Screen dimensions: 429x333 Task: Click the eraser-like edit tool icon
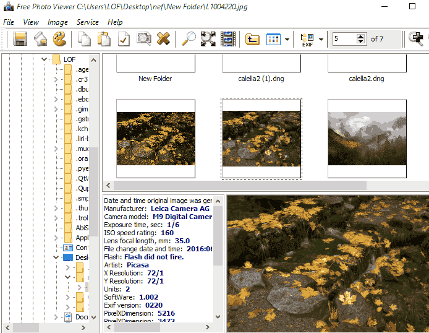[41, 39]
